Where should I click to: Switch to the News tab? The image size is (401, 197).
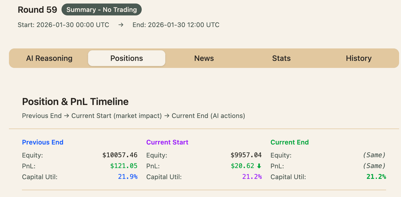coord(204,58)
